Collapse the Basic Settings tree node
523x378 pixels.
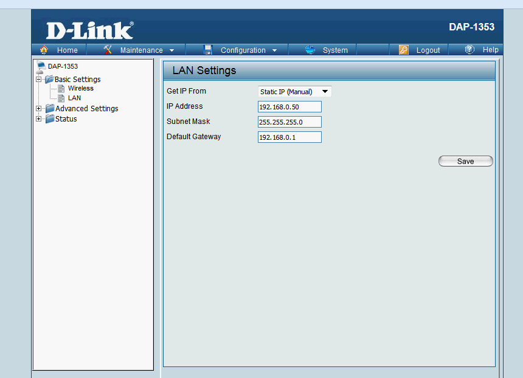point(39,80)
